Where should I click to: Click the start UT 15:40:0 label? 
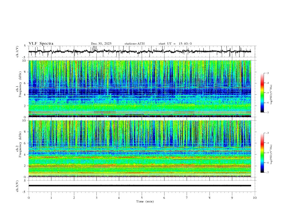coord(175,44)
